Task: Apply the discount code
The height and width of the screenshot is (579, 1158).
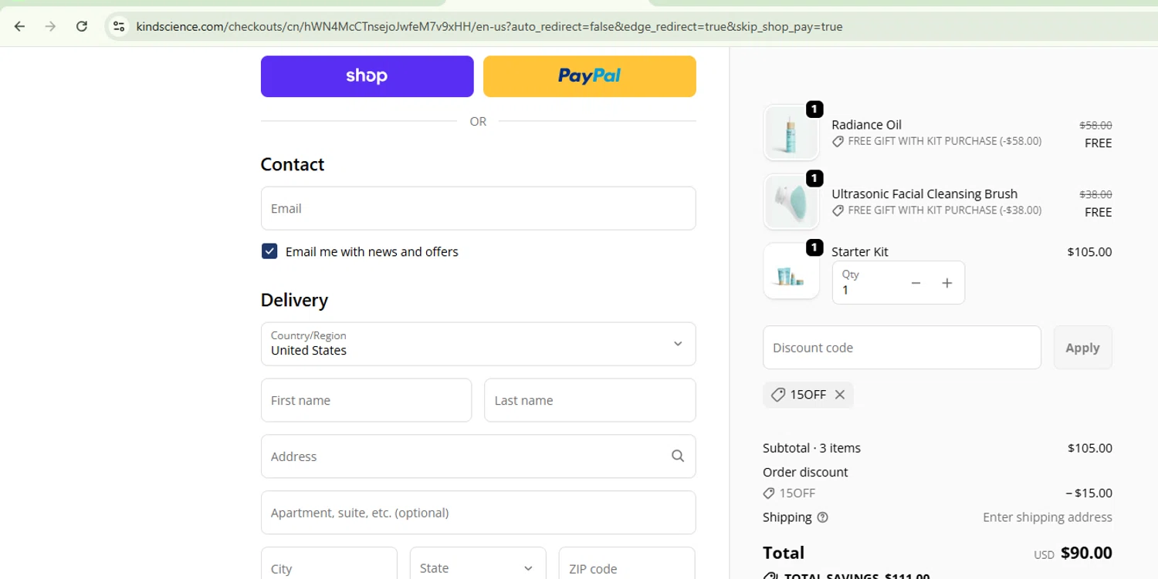Action: click(1082, 348)
